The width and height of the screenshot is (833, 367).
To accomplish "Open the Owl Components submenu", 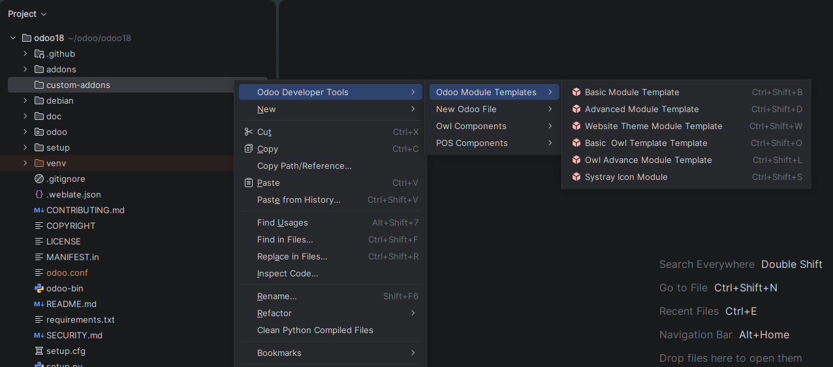I will click(x=494, y=126).
